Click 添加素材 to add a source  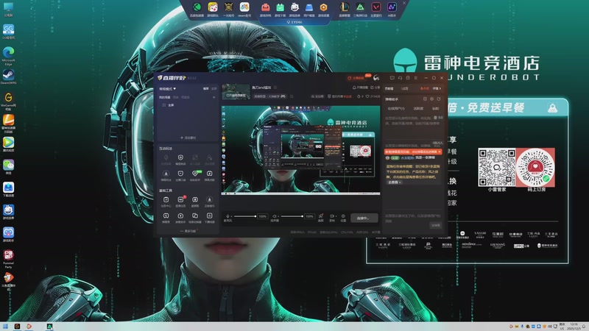pos(188,138)
